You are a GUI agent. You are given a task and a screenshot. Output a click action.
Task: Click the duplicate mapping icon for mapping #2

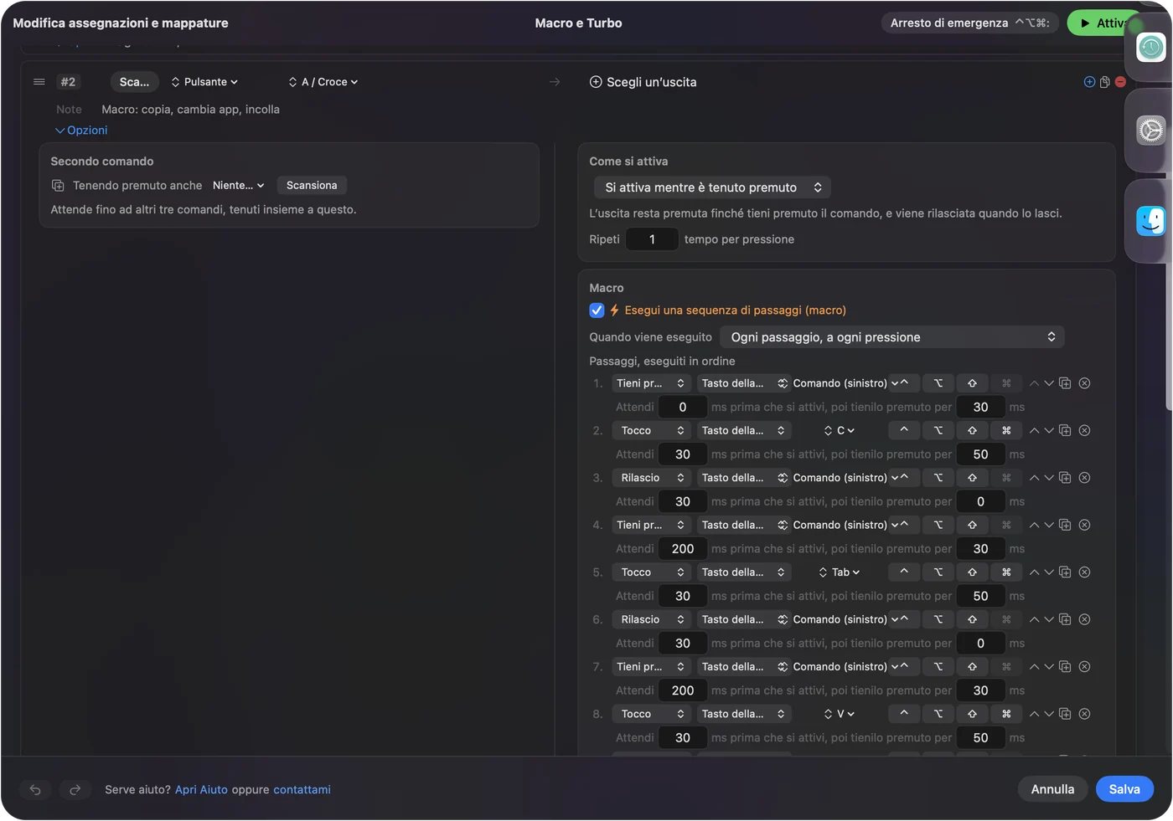point(1105,82)
